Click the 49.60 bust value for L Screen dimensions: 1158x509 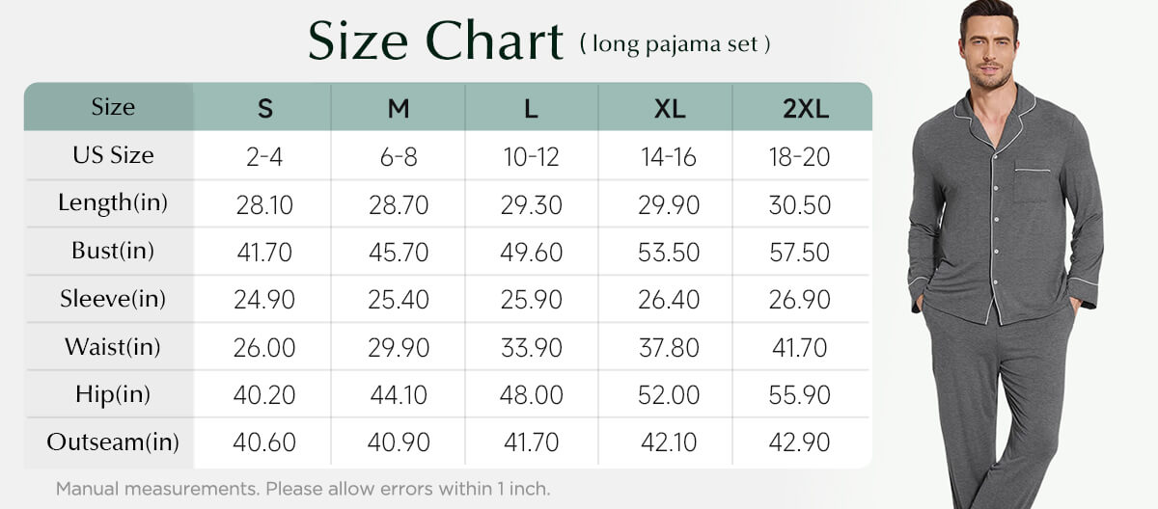(x=531, y=252)
